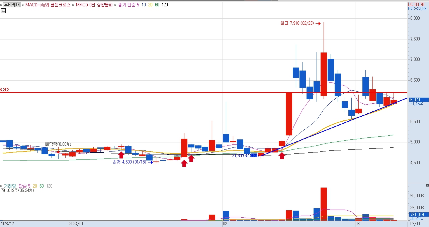Toggle the marker before MACD 0선 상향돌파

click(x=74, y=5)
